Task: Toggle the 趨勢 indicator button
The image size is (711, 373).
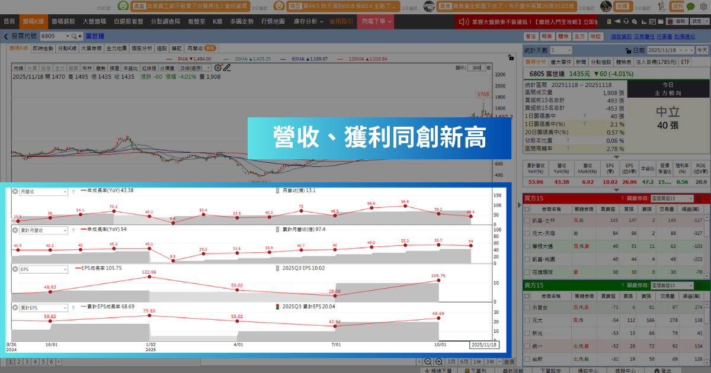Action: click(101, 67)
